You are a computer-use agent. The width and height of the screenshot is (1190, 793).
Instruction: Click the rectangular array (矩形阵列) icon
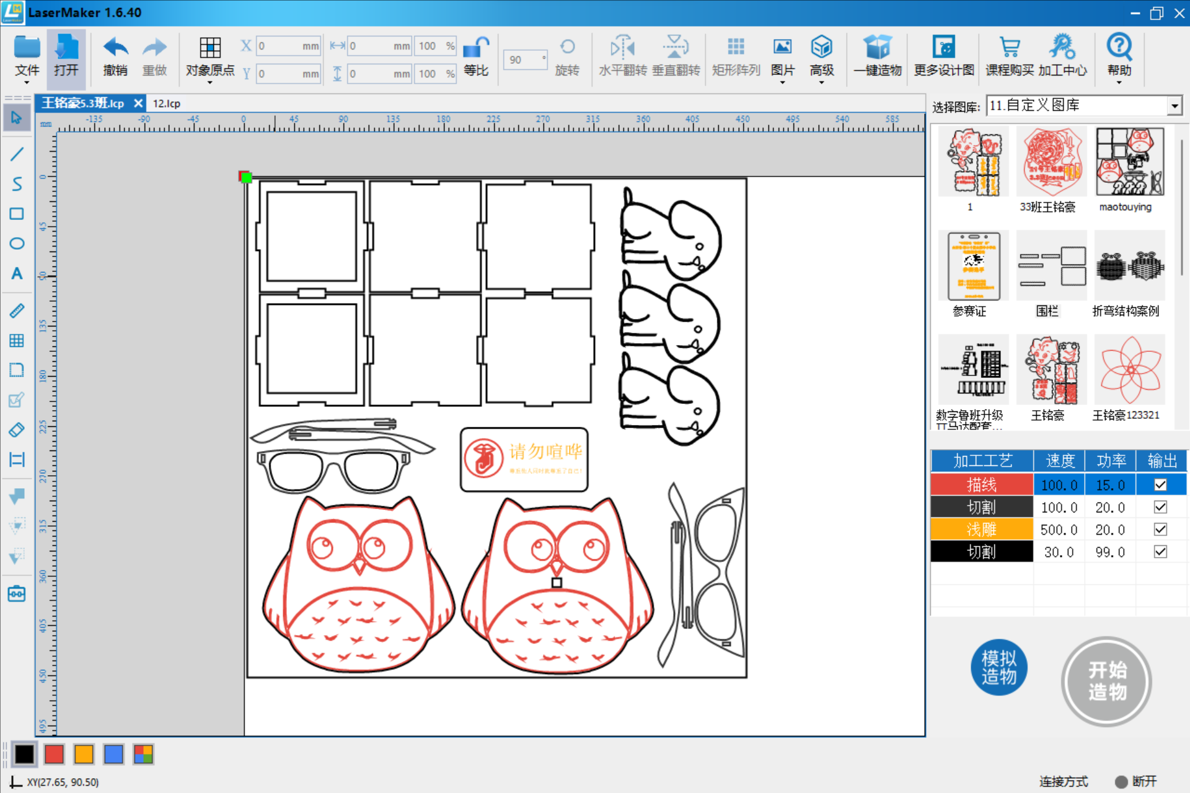[736, 47]
